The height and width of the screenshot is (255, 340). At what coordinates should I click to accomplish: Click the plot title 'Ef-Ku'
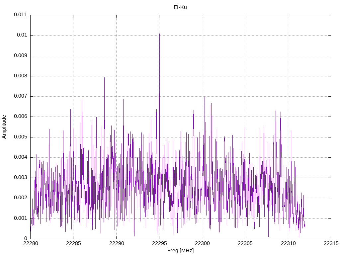click(x=180, y=7)
